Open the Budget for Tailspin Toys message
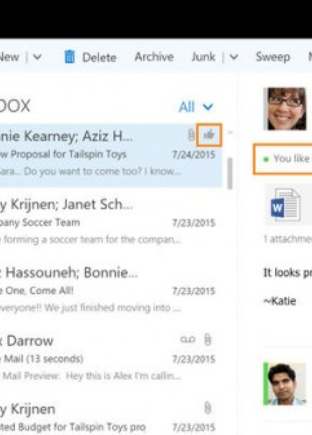 [x=111, y=416]
